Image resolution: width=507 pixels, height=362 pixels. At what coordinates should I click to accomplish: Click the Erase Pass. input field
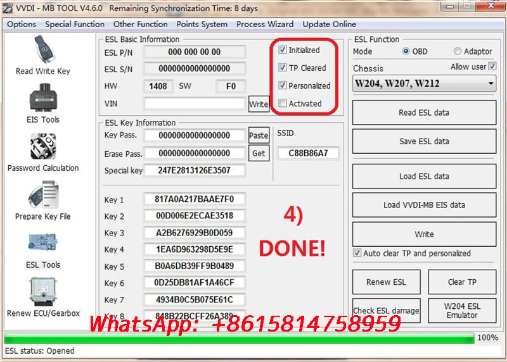pyautogui.click(x=195, y=153)
